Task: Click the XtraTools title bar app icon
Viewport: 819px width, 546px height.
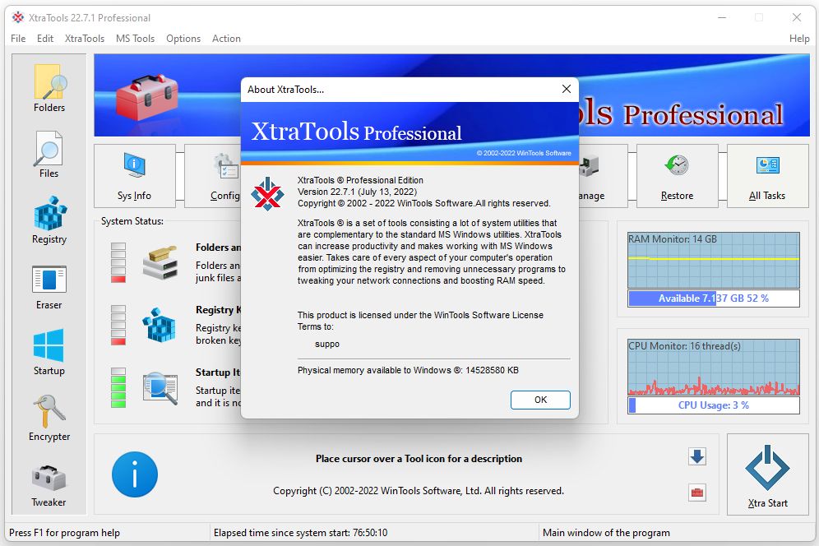Action: click(x=18, y=18)
